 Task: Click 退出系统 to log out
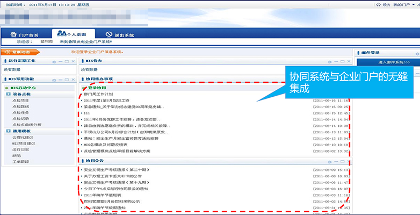click(119, 34)
